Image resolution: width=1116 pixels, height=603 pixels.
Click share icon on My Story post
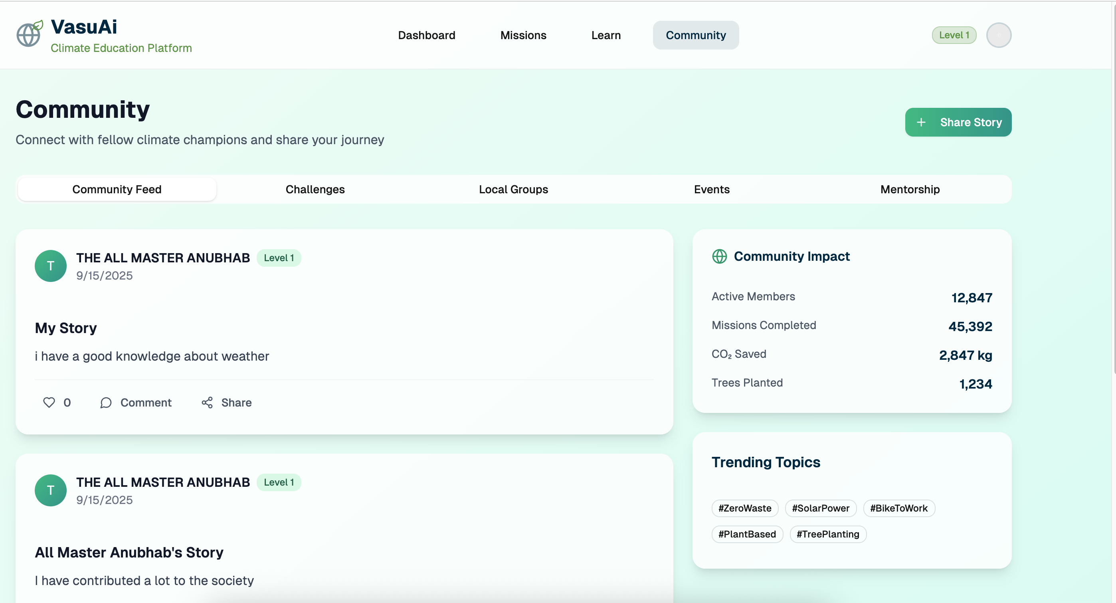(x=207, y=403)
